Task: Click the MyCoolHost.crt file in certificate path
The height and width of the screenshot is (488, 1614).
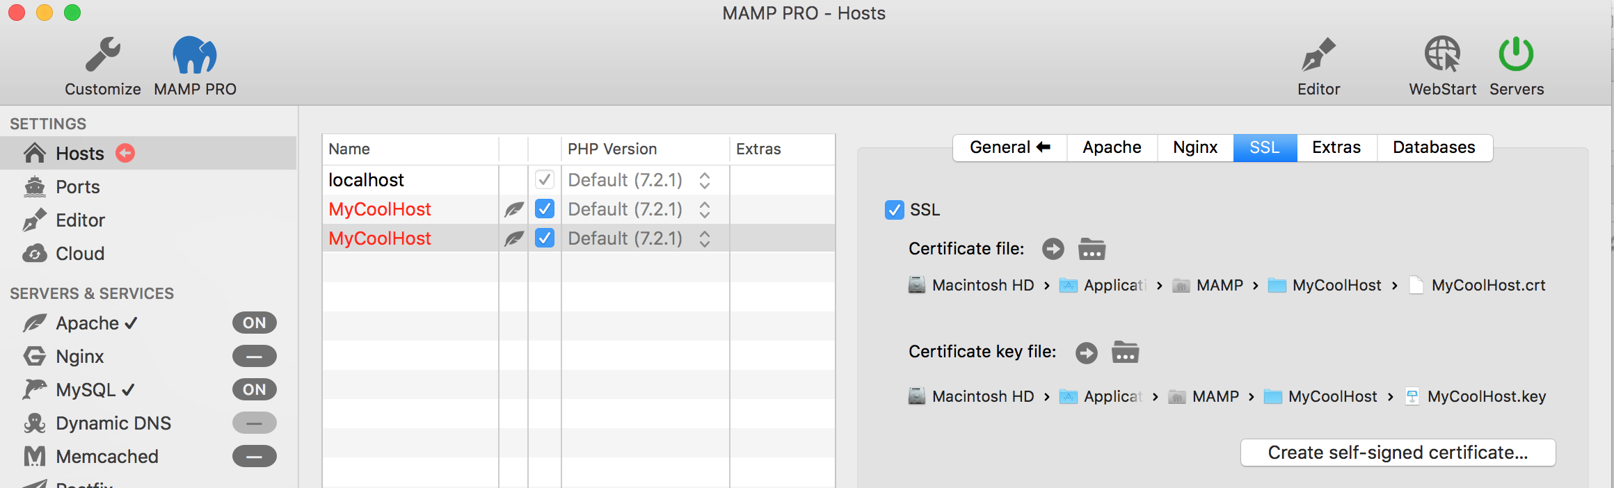Action: [1477, 285]
